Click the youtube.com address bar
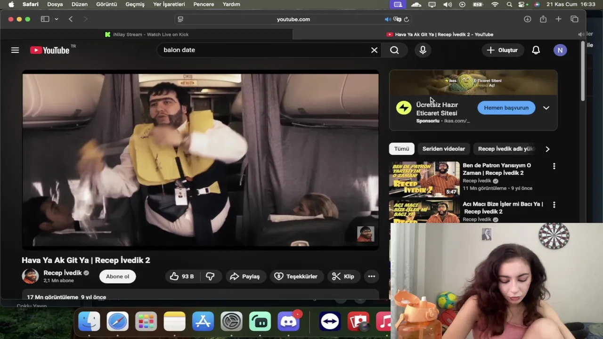The height and width of the screenshot is (339, 603). [x=293, y=19]
